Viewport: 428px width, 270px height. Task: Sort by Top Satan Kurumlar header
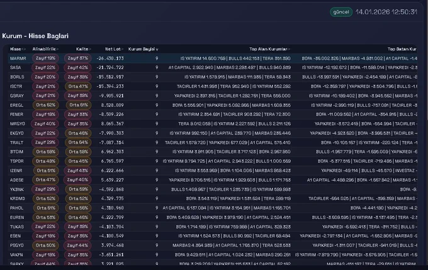click(x=402, y=49)
